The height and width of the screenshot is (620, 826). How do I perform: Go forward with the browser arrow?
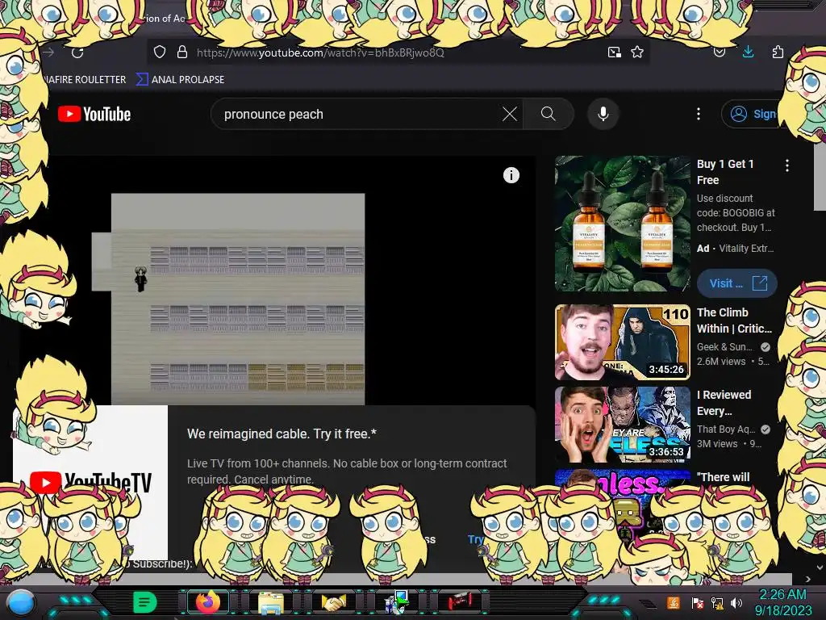tap(48, 52)
